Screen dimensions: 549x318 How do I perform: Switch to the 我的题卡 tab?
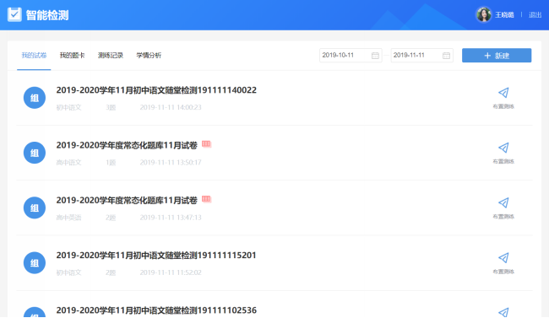[72, 56]
